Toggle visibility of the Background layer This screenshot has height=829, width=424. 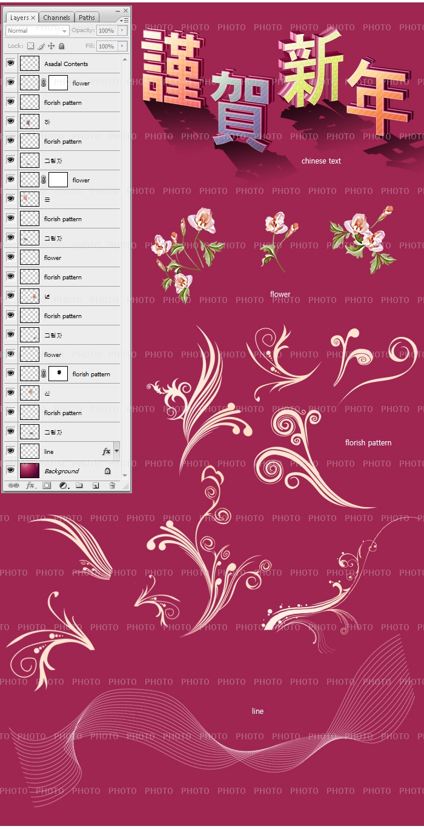click(x=10, y=471)
